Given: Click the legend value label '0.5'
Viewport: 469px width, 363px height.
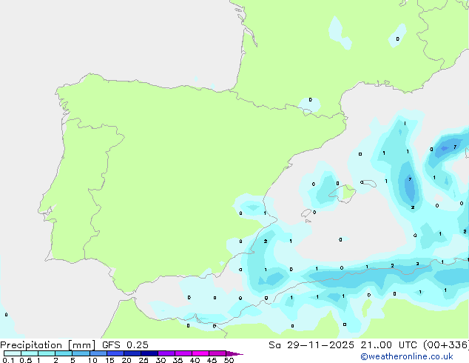Looking at the screenshot, I should pyautogui.click(x=26, y=360).
